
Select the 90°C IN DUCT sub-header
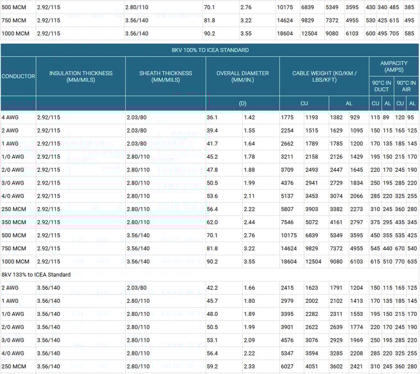381,86
